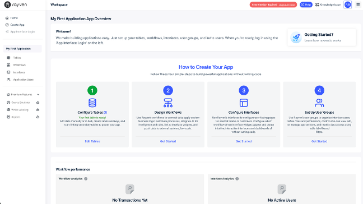Click the No Transactions Yet search-document icon
The image size is (363, 204).
pos(129,189)
